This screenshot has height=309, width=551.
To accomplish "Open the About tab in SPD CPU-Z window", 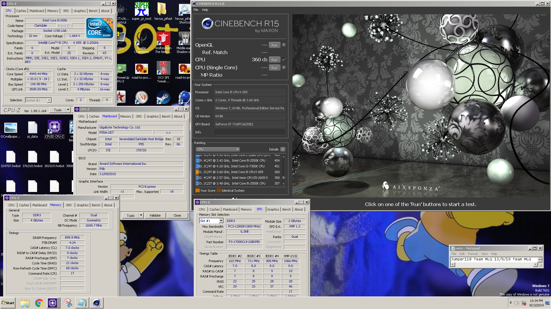I will click(x=298, y=209).
